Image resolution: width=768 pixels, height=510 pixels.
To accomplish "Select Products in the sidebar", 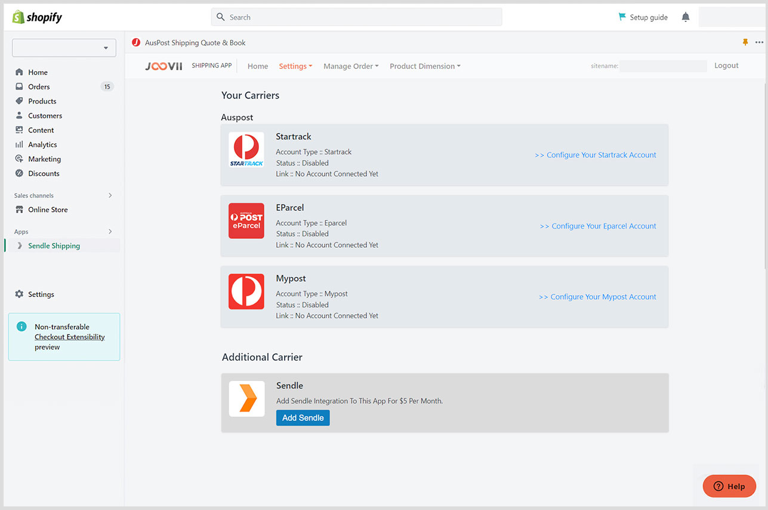I will click(x=42, y=101).
